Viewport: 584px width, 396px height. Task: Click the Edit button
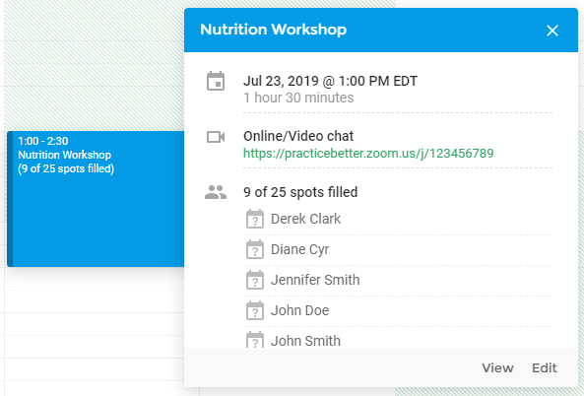[x=545, y=368]
